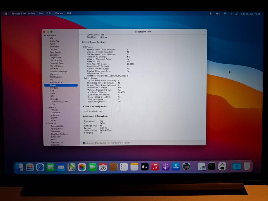268x201 pixels.
Task: Select Memory in the sidebar
Action: click(x=54, y=74)
